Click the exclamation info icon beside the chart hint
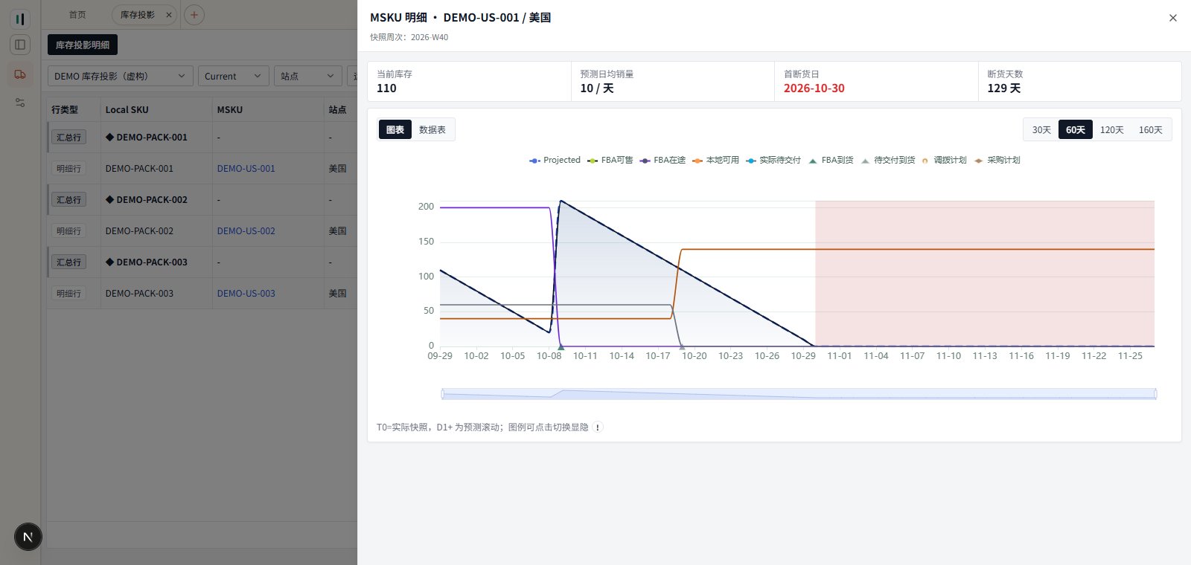 click(x=598, y=427)
